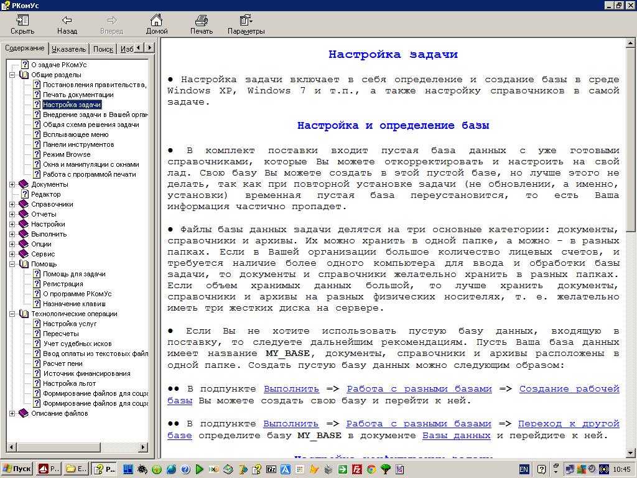Click the Скрыть toolbar icon

click(22, 21)
